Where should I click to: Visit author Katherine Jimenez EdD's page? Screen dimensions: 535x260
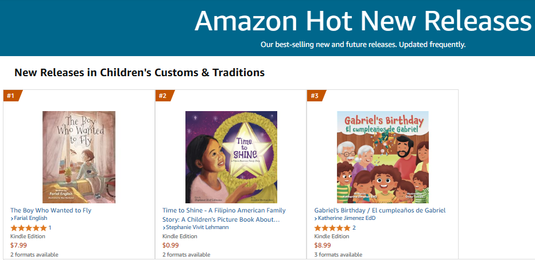347,219
